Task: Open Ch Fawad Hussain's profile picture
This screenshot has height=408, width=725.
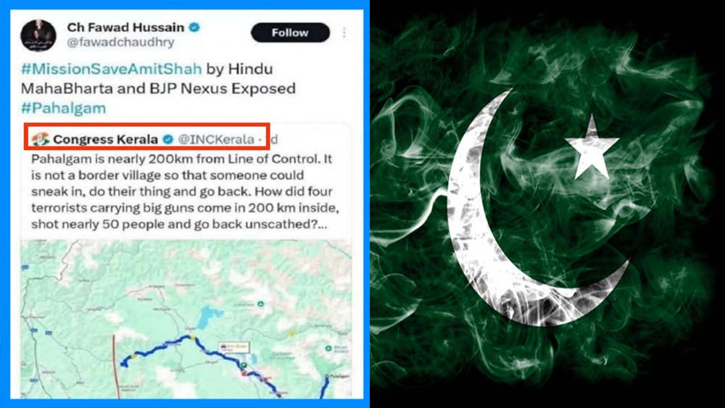Action: click(38, 35)
